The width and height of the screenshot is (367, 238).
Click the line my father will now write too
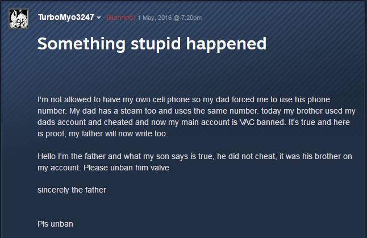tap(118, 134)
